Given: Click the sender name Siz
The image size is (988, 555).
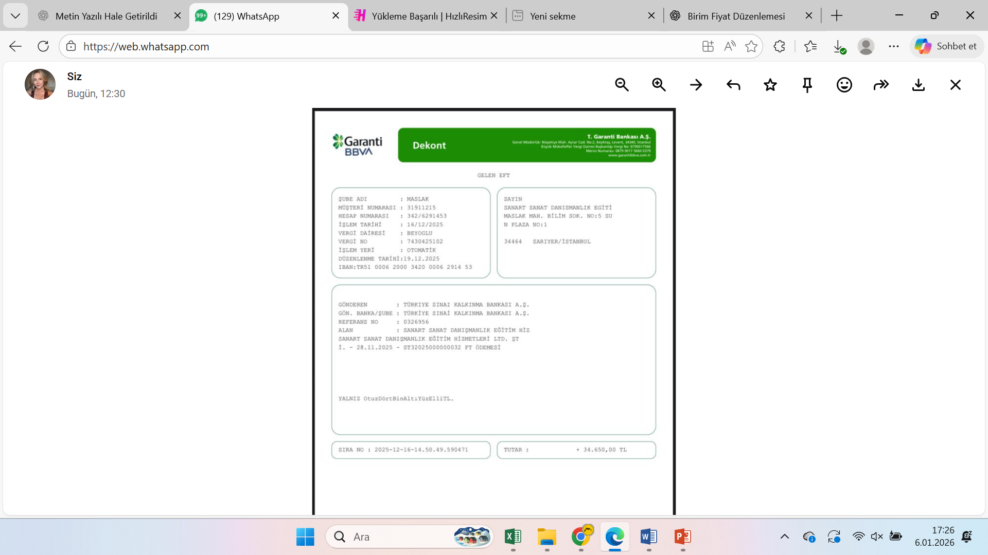Looking at the screenshot, I should tap(74, 77).
